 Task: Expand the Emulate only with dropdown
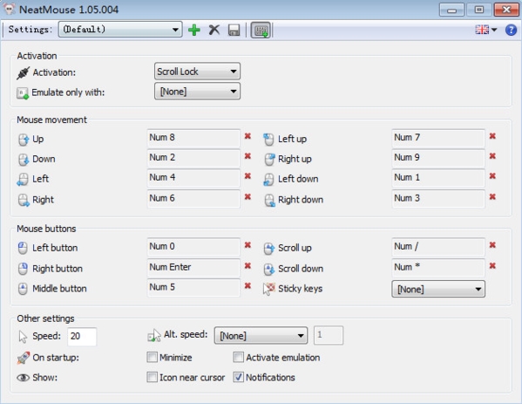197,92
